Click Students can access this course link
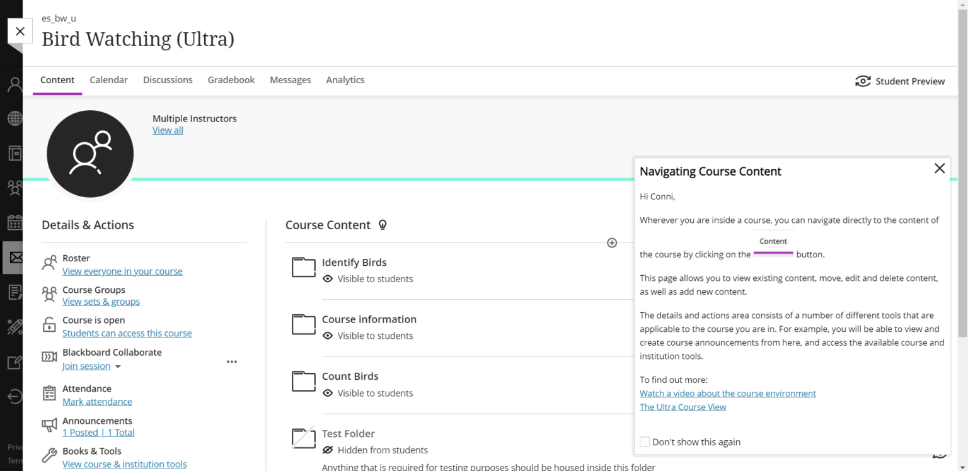This screenshot has width=968, height=471. [127, 333]
